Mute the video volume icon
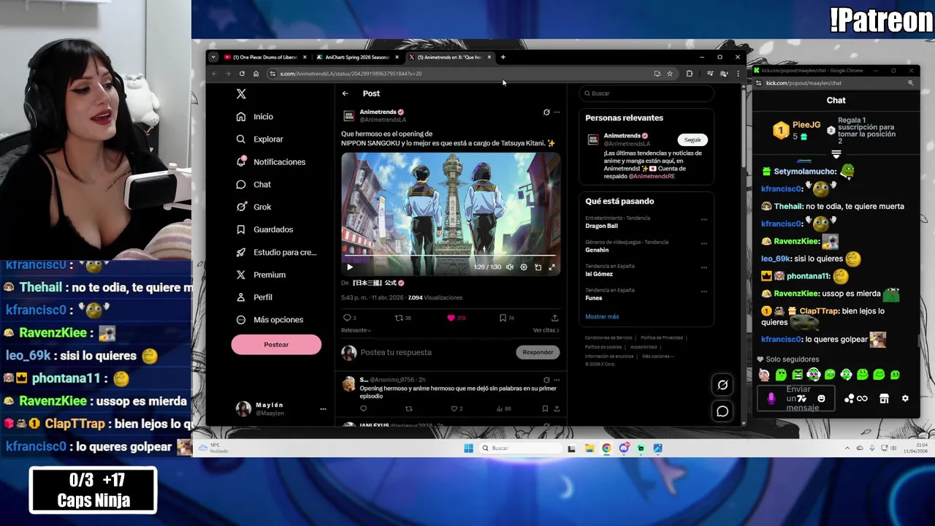Image resolution: width=935 pixels, height=526 pixels. [x=510, y=267]
